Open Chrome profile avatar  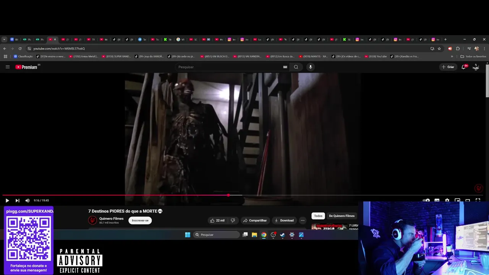pyautogui.click(x=476, y=49)
